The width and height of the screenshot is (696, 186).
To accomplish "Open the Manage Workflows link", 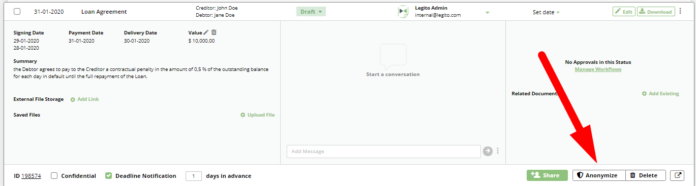I will [598, 69].
